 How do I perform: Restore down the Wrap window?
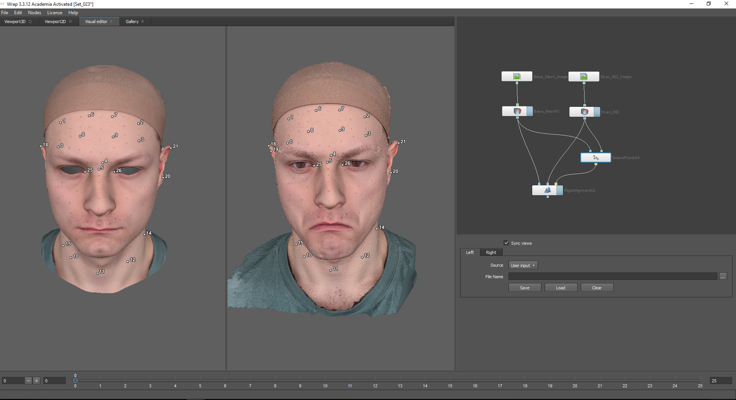click(709, 4)
